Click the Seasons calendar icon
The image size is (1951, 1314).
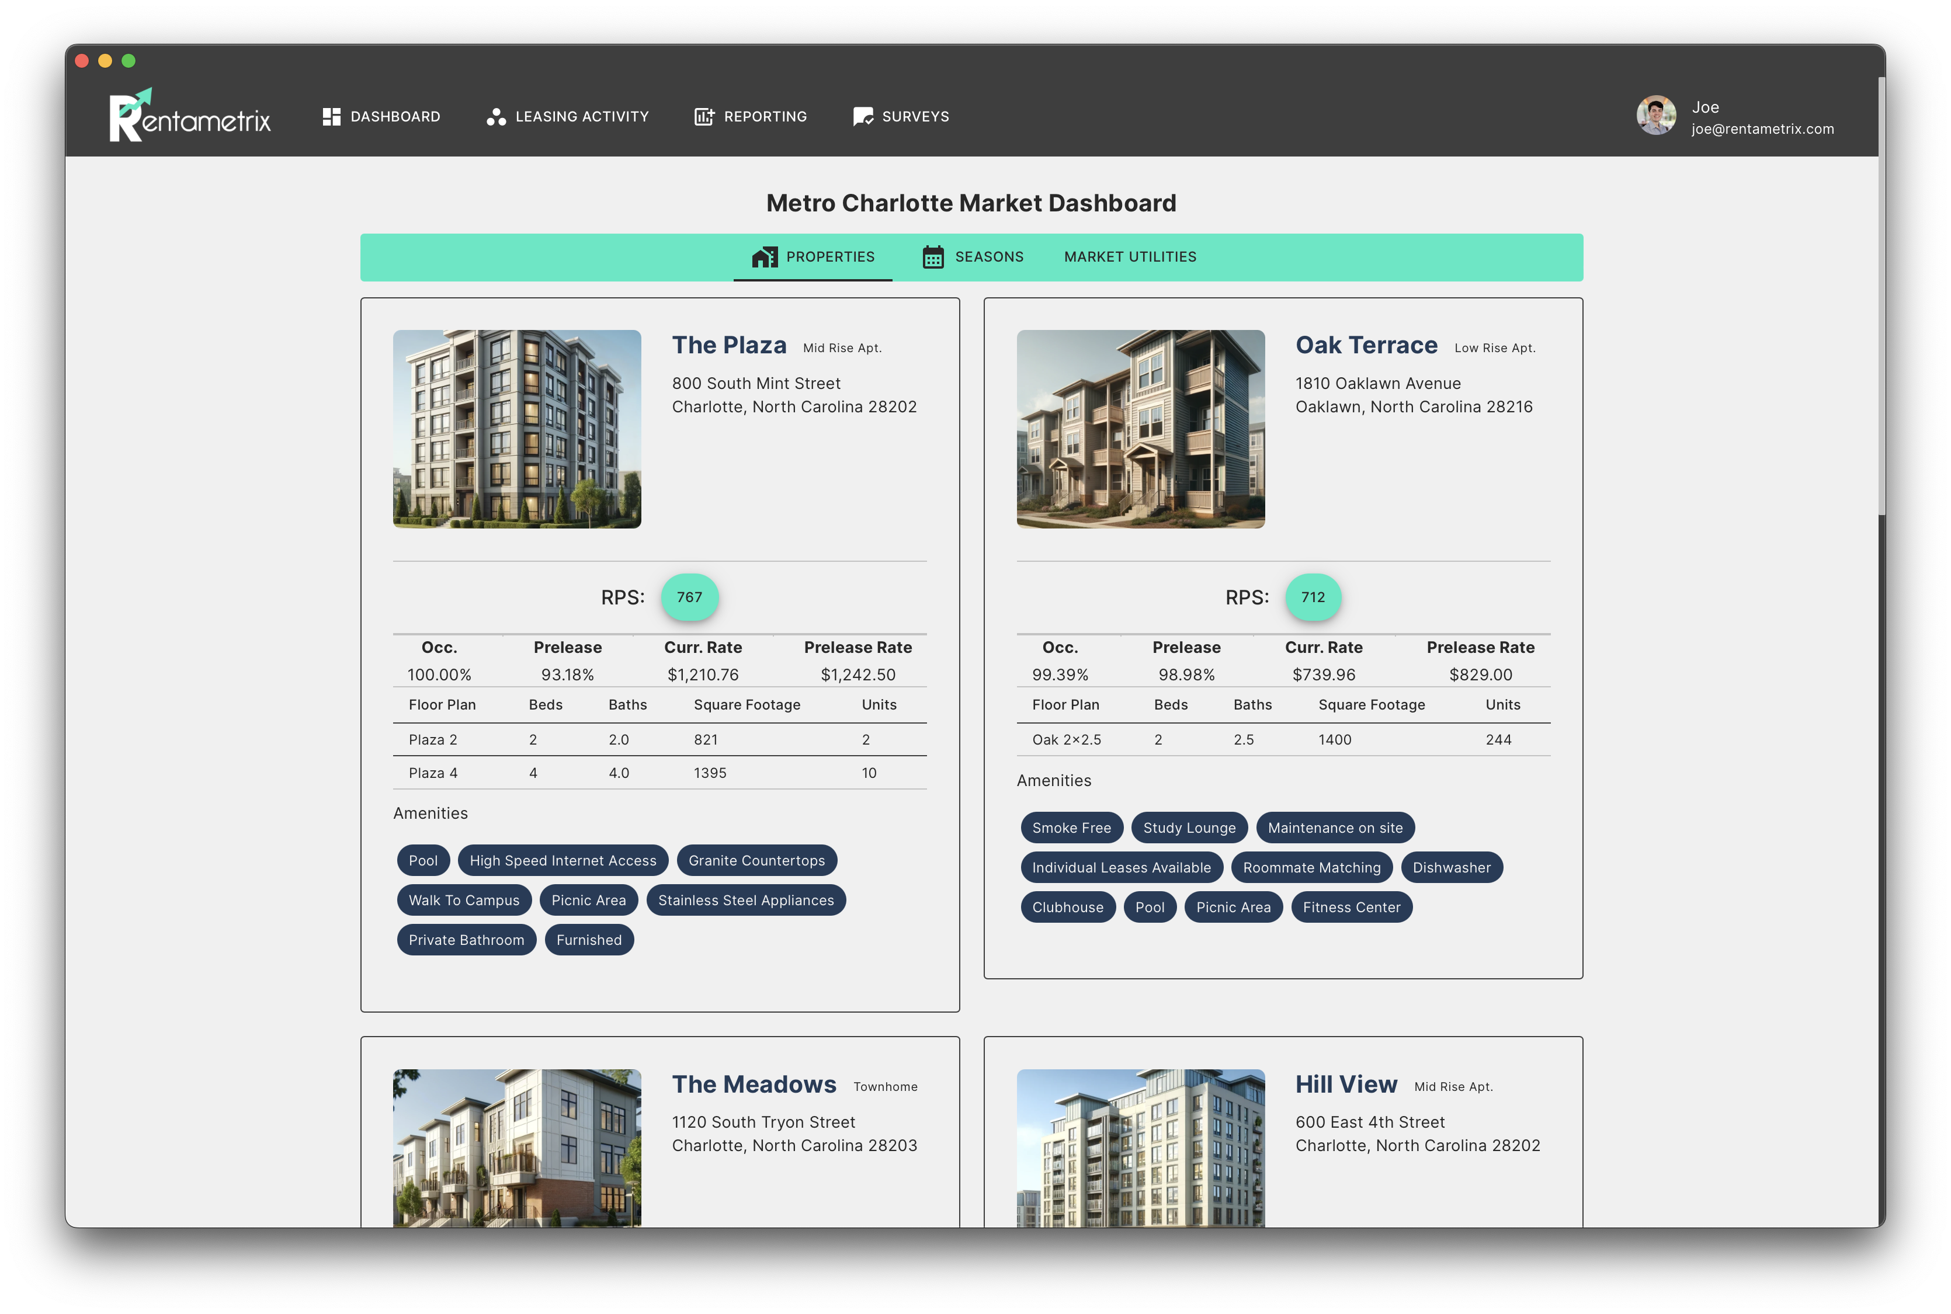point(933,256)
